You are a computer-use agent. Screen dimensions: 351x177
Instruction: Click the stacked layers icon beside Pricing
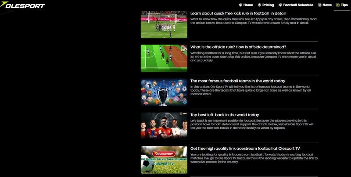pyautogui.click(x=259, y=5)
